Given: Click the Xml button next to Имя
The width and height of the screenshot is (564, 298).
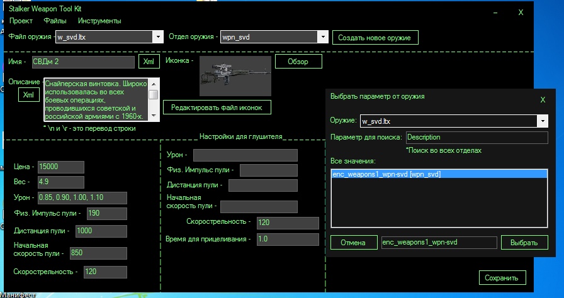Looking at the screenshot, I should pos(149,62).
